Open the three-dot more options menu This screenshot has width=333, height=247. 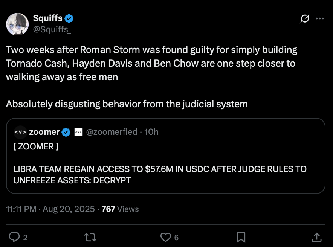click(x=319, y=18)
